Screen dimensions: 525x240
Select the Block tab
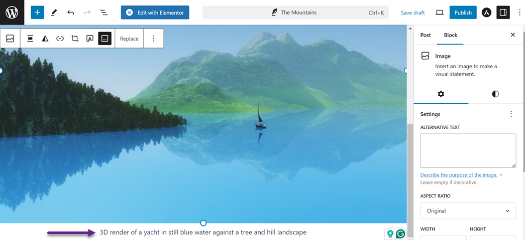pyautogui.click(x=450, y=35)
